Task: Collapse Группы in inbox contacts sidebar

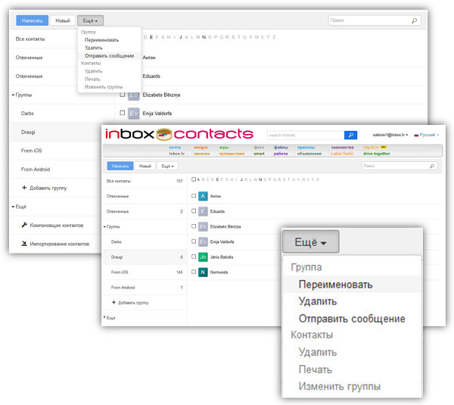Action: point(105,226)
